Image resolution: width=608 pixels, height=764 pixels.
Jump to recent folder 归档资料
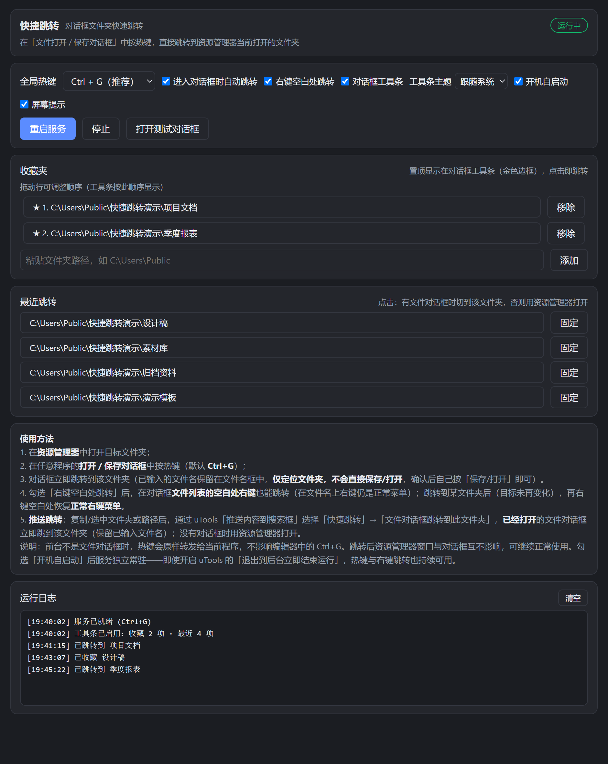(x=282, y=372)
